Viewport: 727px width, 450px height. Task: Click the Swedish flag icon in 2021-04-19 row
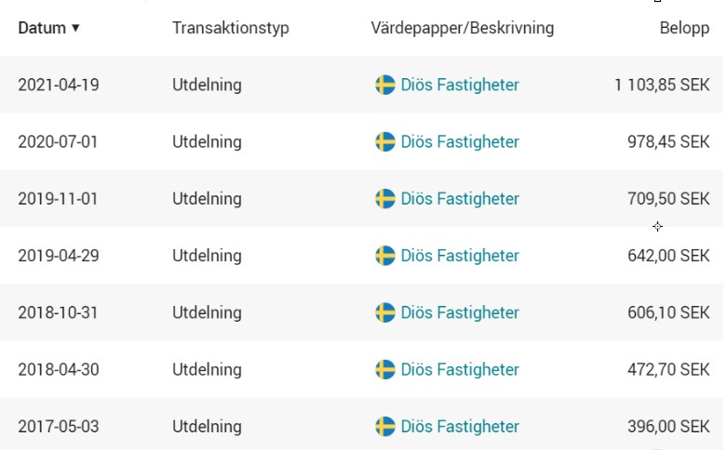tap(384, 86)
